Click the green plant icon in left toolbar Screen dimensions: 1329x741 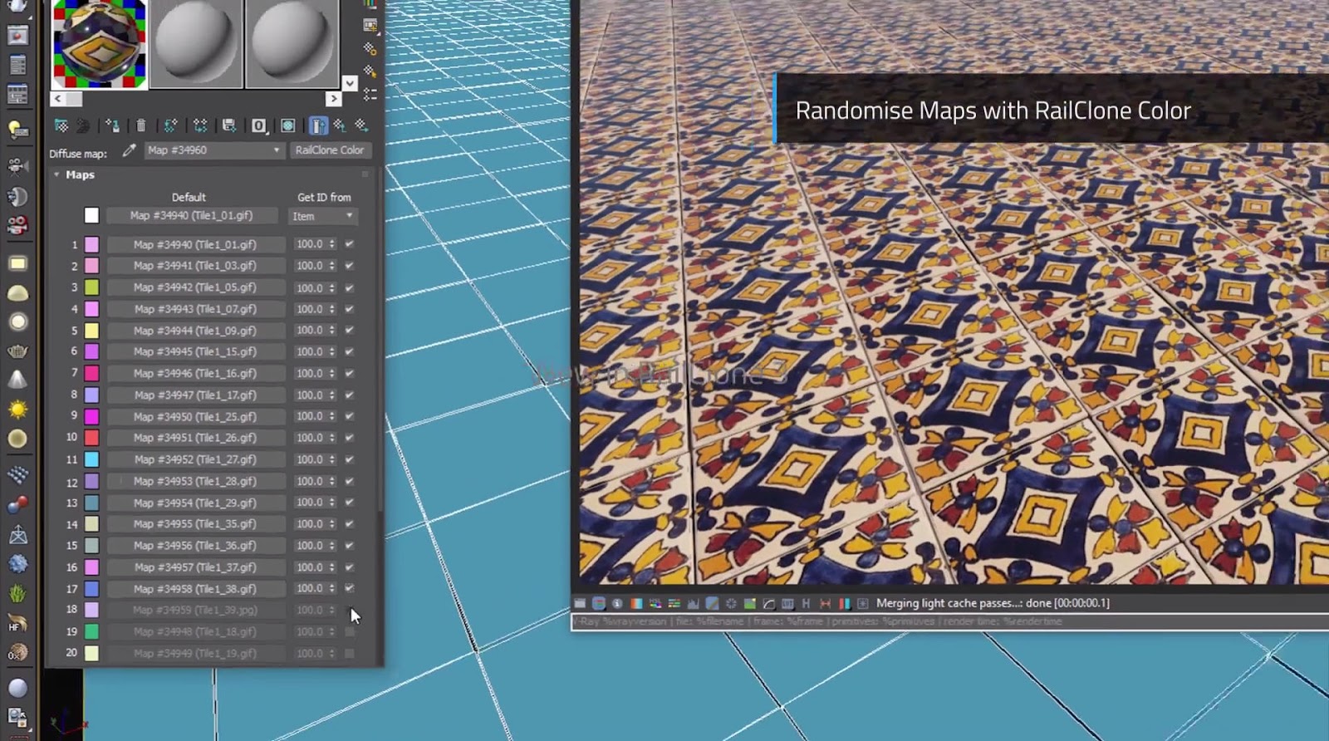coord(17,593)
